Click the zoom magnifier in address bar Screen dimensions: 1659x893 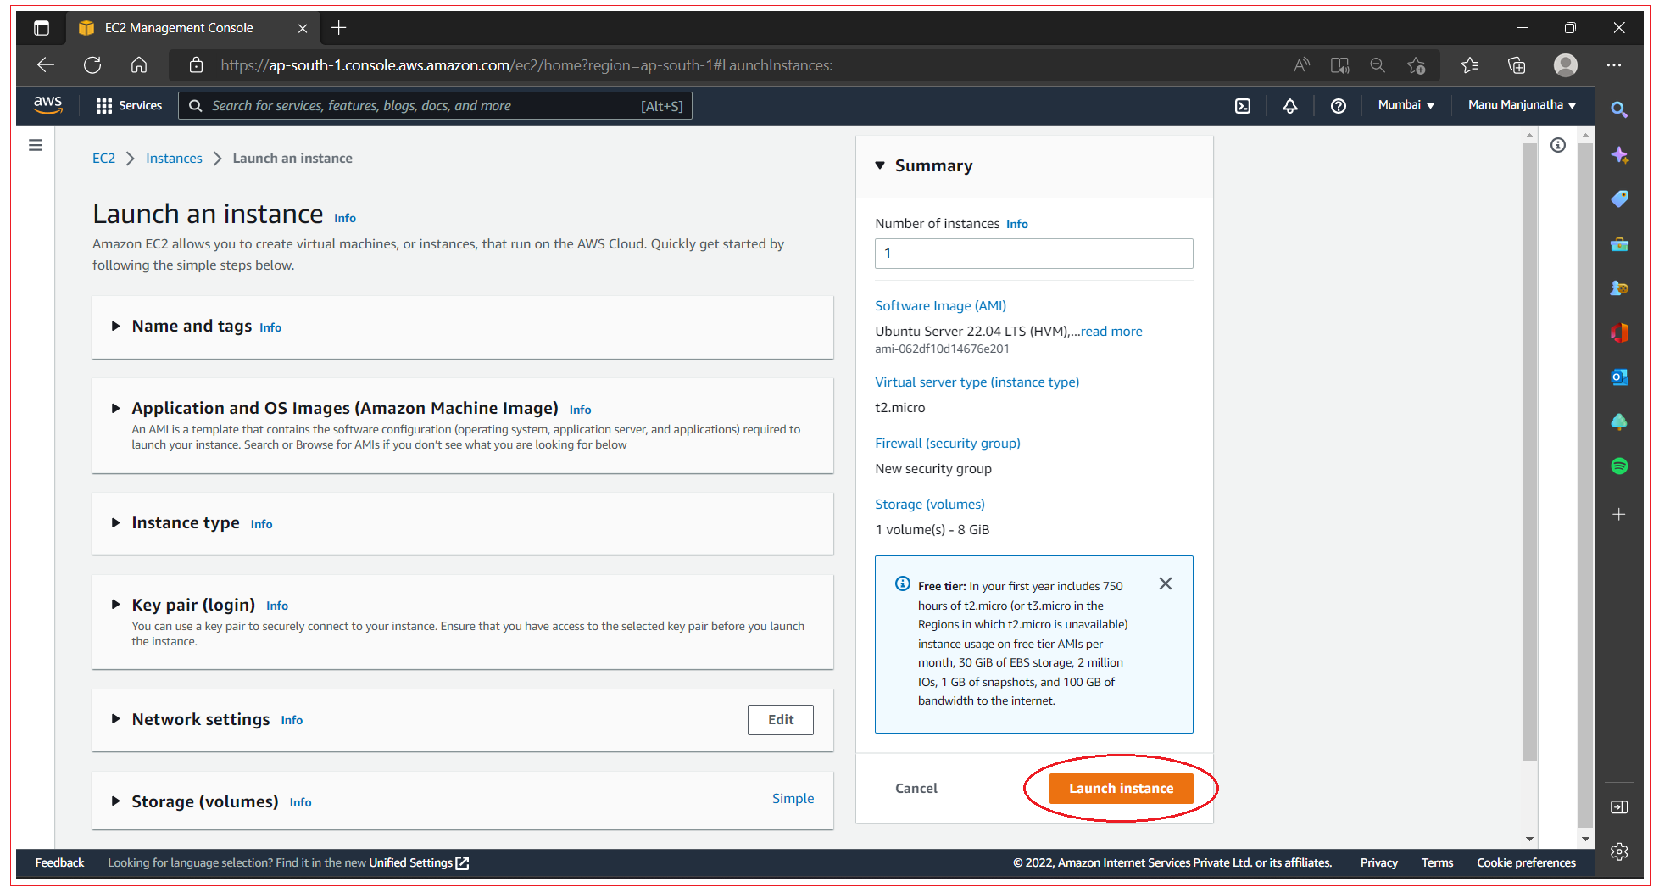pyautogui.click(x=1378, y=65)
